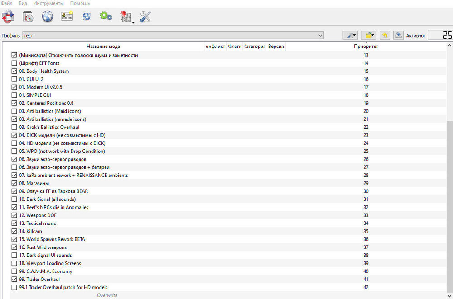Image resolution: width=453 pixels, height=299 pixels.
Task: Select 07. kaRa ambient rework mod name
Action: (x=73, y=175)
